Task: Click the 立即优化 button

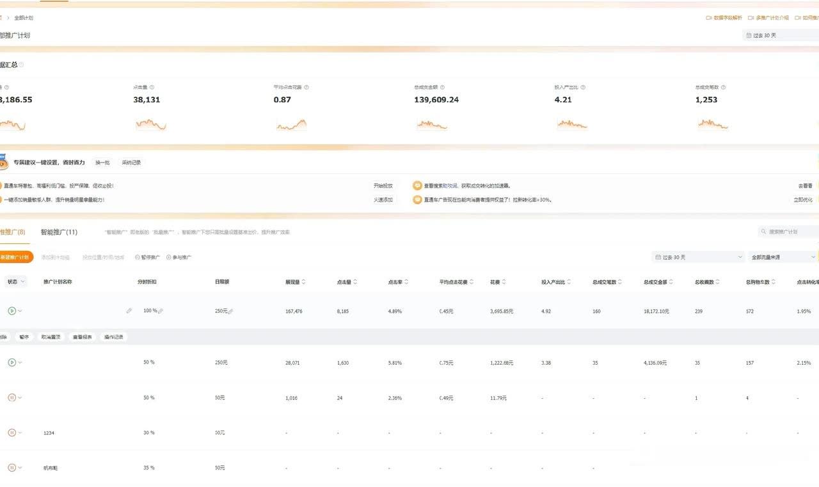Action: point(803,200)
